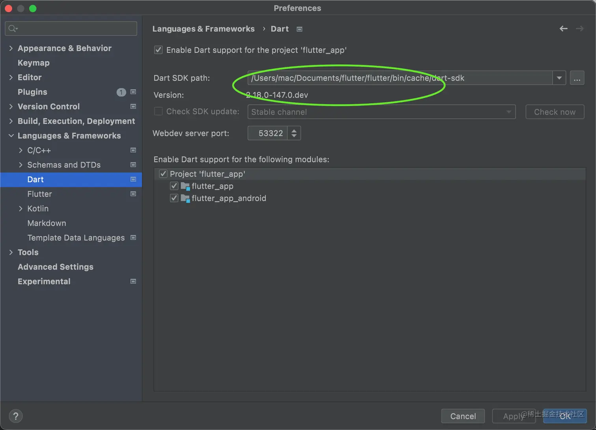Uncheck the flutter_app module checkbox
The image size is (596, 430).
[174, 186]
